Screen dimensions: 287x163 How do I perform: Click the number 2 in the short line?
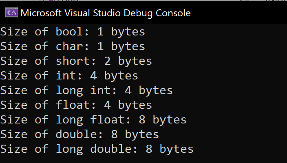coord(108,61)
